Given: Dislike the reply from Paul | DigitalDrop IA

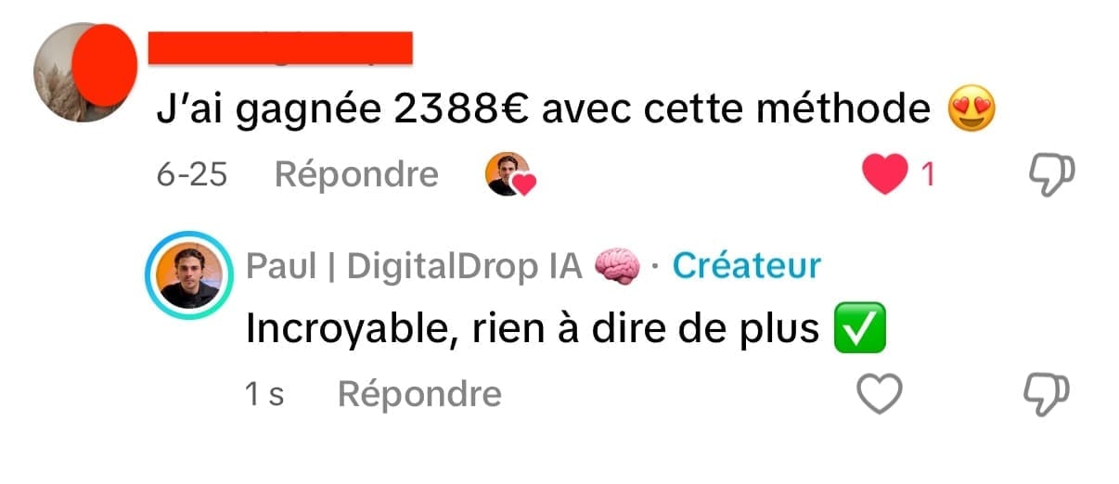Looking at the screenshot, I should (x=1048, y=395).
